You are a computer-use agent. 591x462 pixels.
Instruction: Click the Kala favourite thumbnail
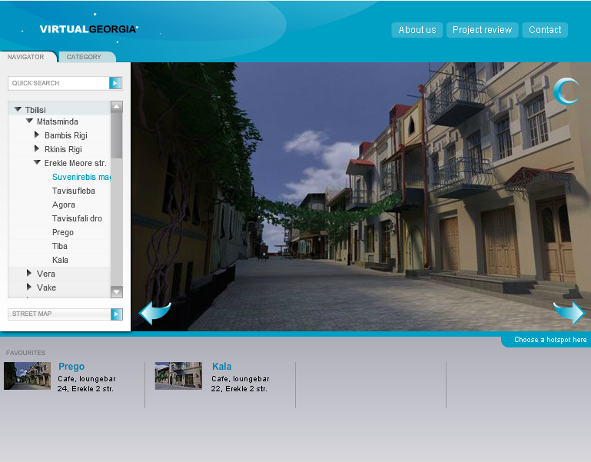(x=178, y=376)
